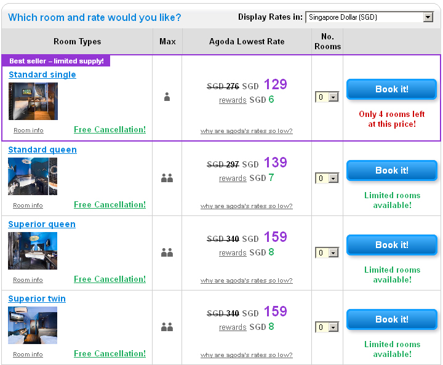Open room count dropdown for Superior twin

(x=327, y=327)
